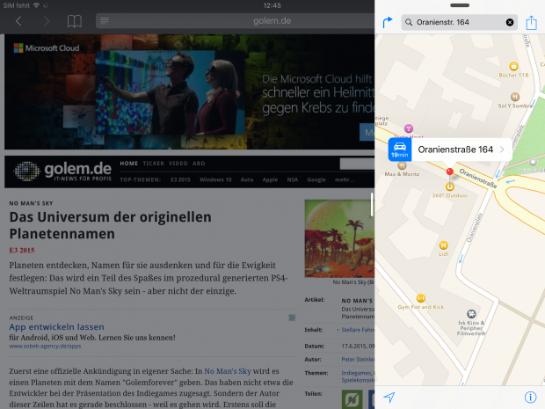Click the AdChoices icon

pos(292,318)
